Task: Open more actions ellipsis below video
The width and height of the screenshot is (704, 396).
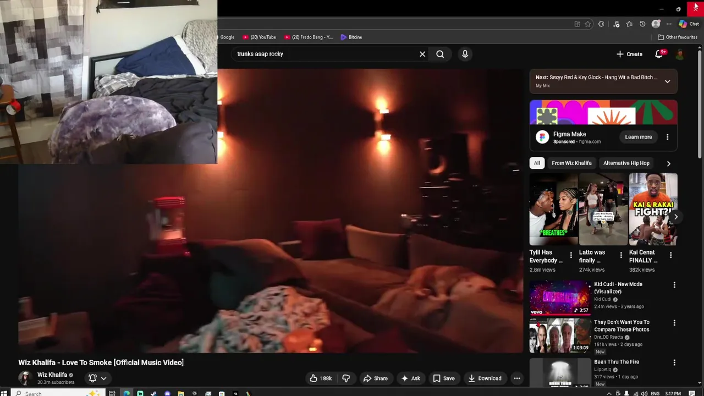Action: coord(517,378)
